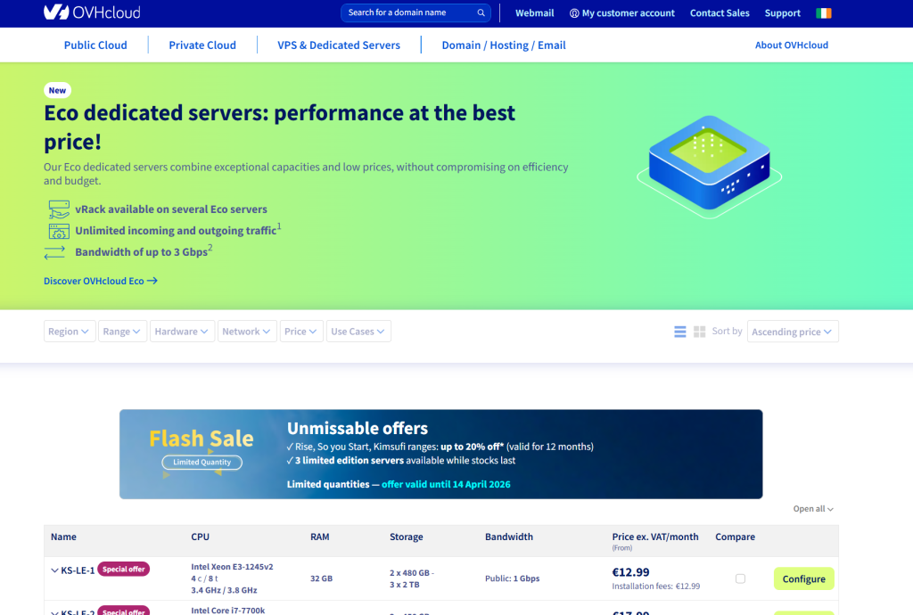
Task: Open the Flash Sale banner
Action: point(440,454)
